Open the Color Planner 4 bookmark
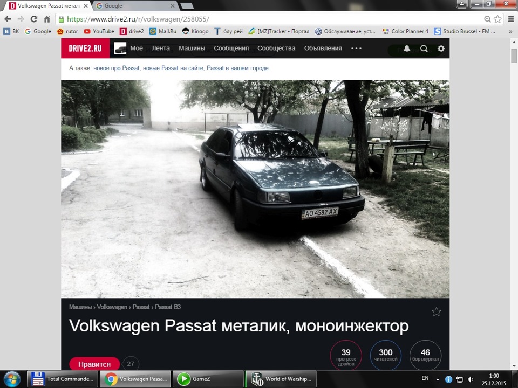Screen dimensions: 518x388 405,31
